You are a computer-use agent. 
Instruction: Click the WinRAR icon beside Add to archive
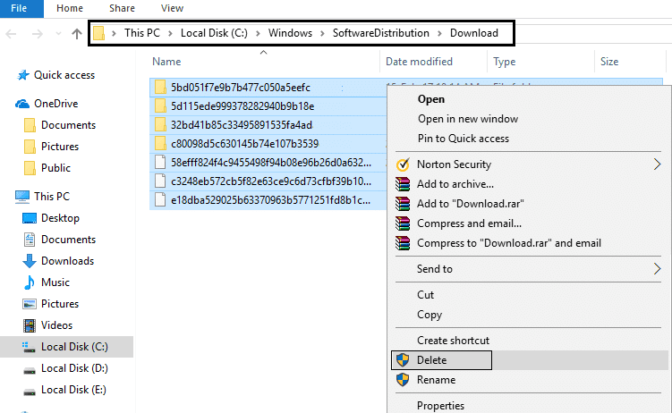pyautogui.click(x=402, y=184)
